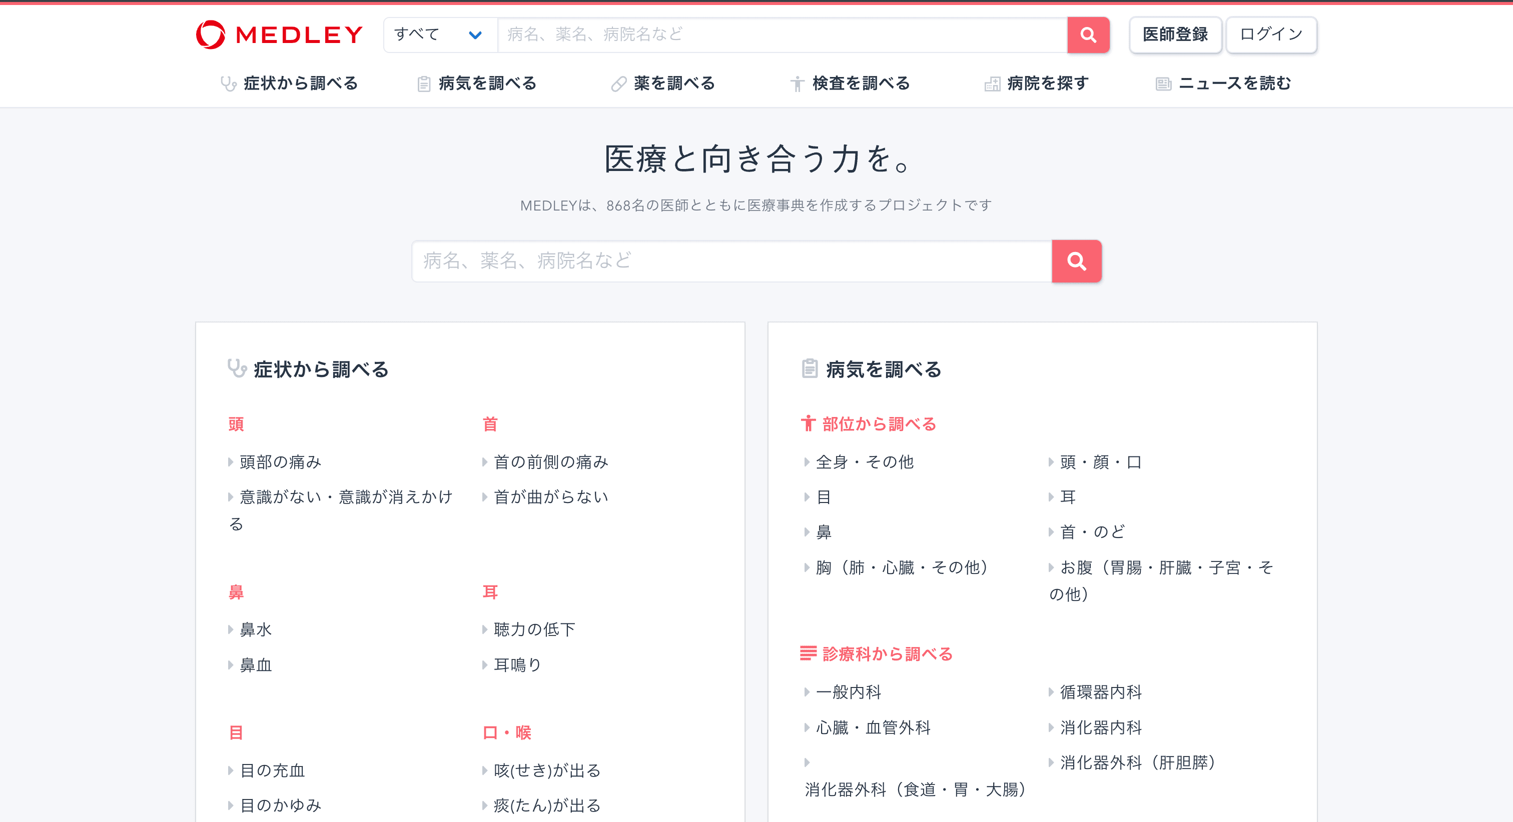Viewport: 1513px width, 822px height.
Task: Click the header search magnifier button
Action: (x=1088, y=34)
